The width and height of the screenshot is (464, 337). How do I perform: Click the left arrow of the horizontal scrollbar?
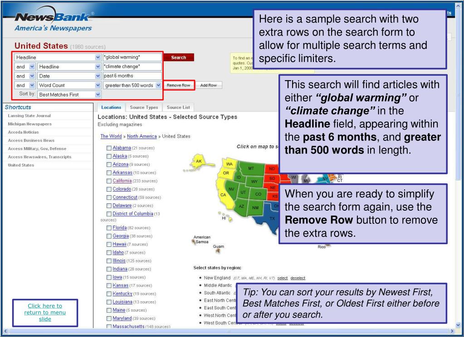coord(5,332)
